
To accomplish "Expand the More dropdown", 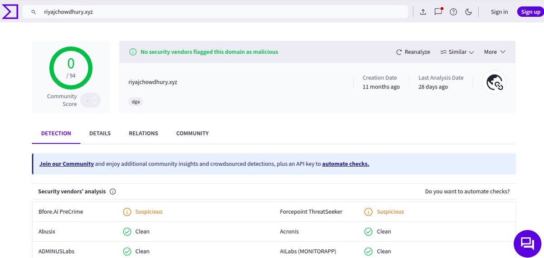I will 495,52.
